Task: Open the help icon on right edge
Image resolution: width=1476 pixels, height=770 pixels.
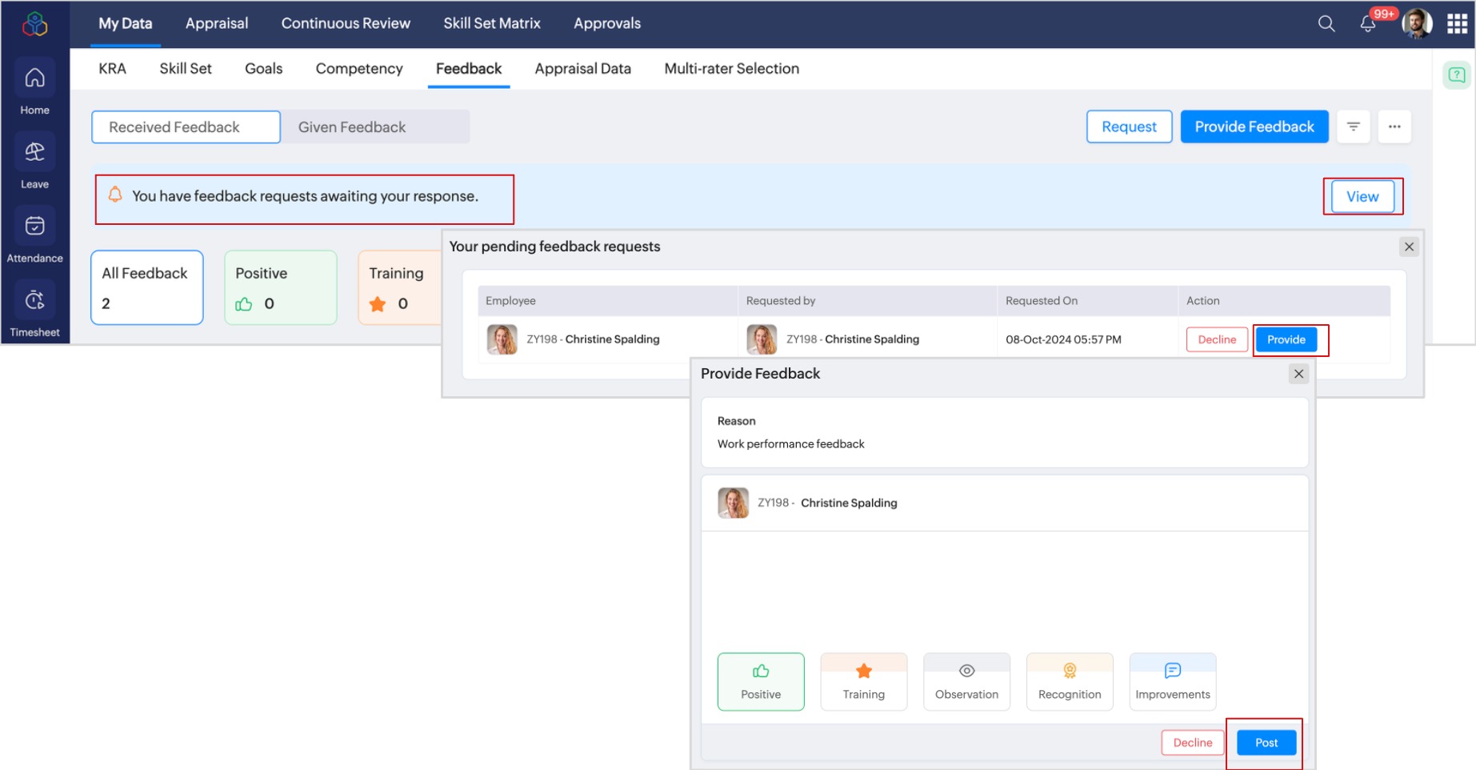Action: click(1457, 75)
